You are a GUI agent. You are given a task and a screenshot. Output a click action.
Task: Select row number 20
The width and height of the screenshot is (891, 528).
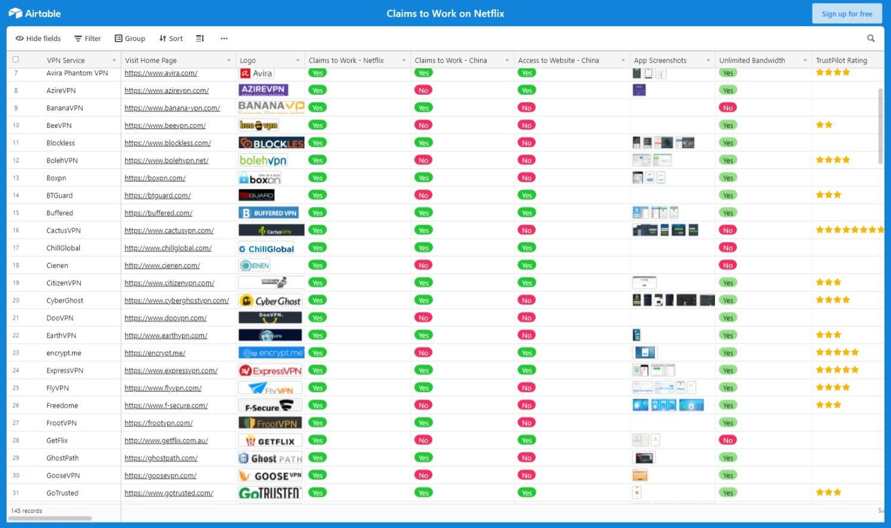point(16,301)
